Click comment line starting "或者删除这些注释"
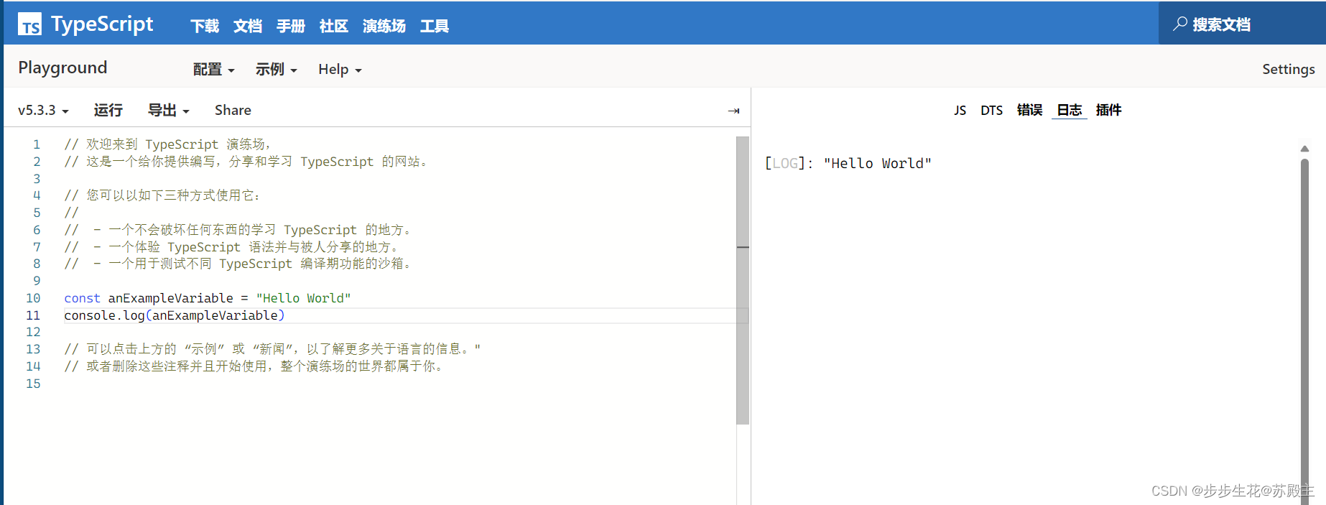 pos(254,366)
